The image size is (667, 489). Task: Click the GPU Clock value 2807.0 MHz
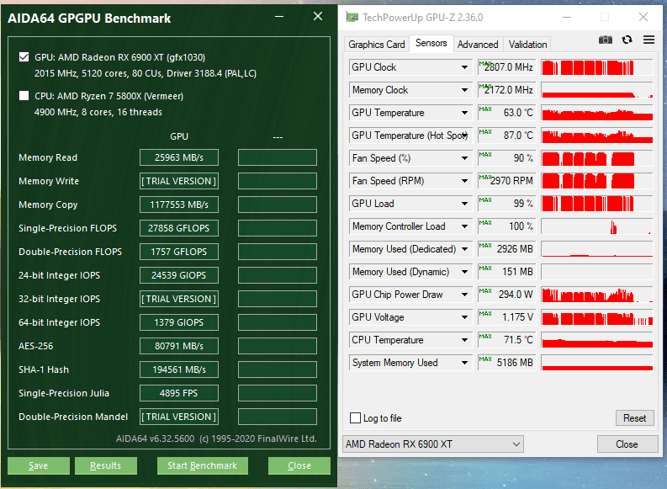pyautogui.click(x=507, y=67)
